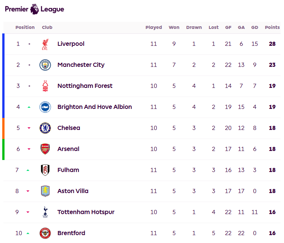
Task: Open the Liverpool club name link
Action: pyautogui.click(x=71, y=44)
